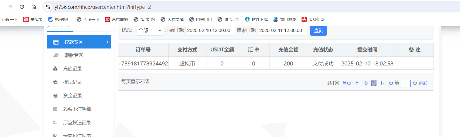This screenshot has width=460, height=137.
Task: Open the 天猫商城 bookmark
Action: point(172,19)
